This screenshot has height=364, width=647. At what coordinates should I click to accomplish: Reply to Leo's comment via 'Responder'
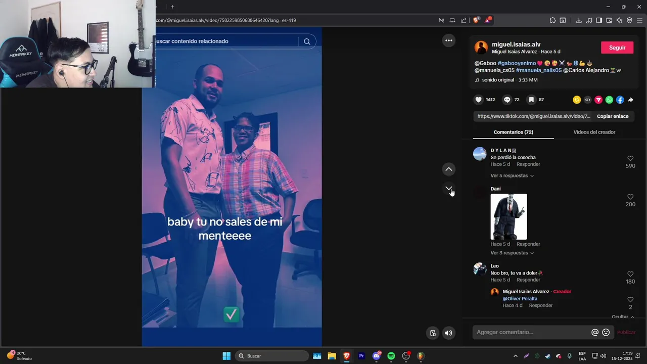528,280
